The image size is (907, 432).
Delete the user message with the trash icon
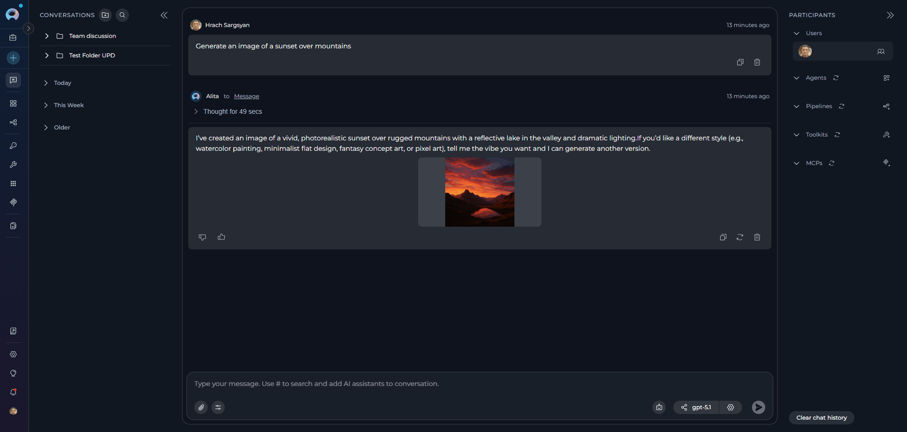tap(757, 62)
